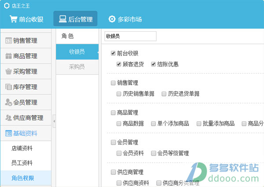Screen dimensions: 264x187
Task: Enable the 会员管理 permission checkbox
Action: pos(113,142)
